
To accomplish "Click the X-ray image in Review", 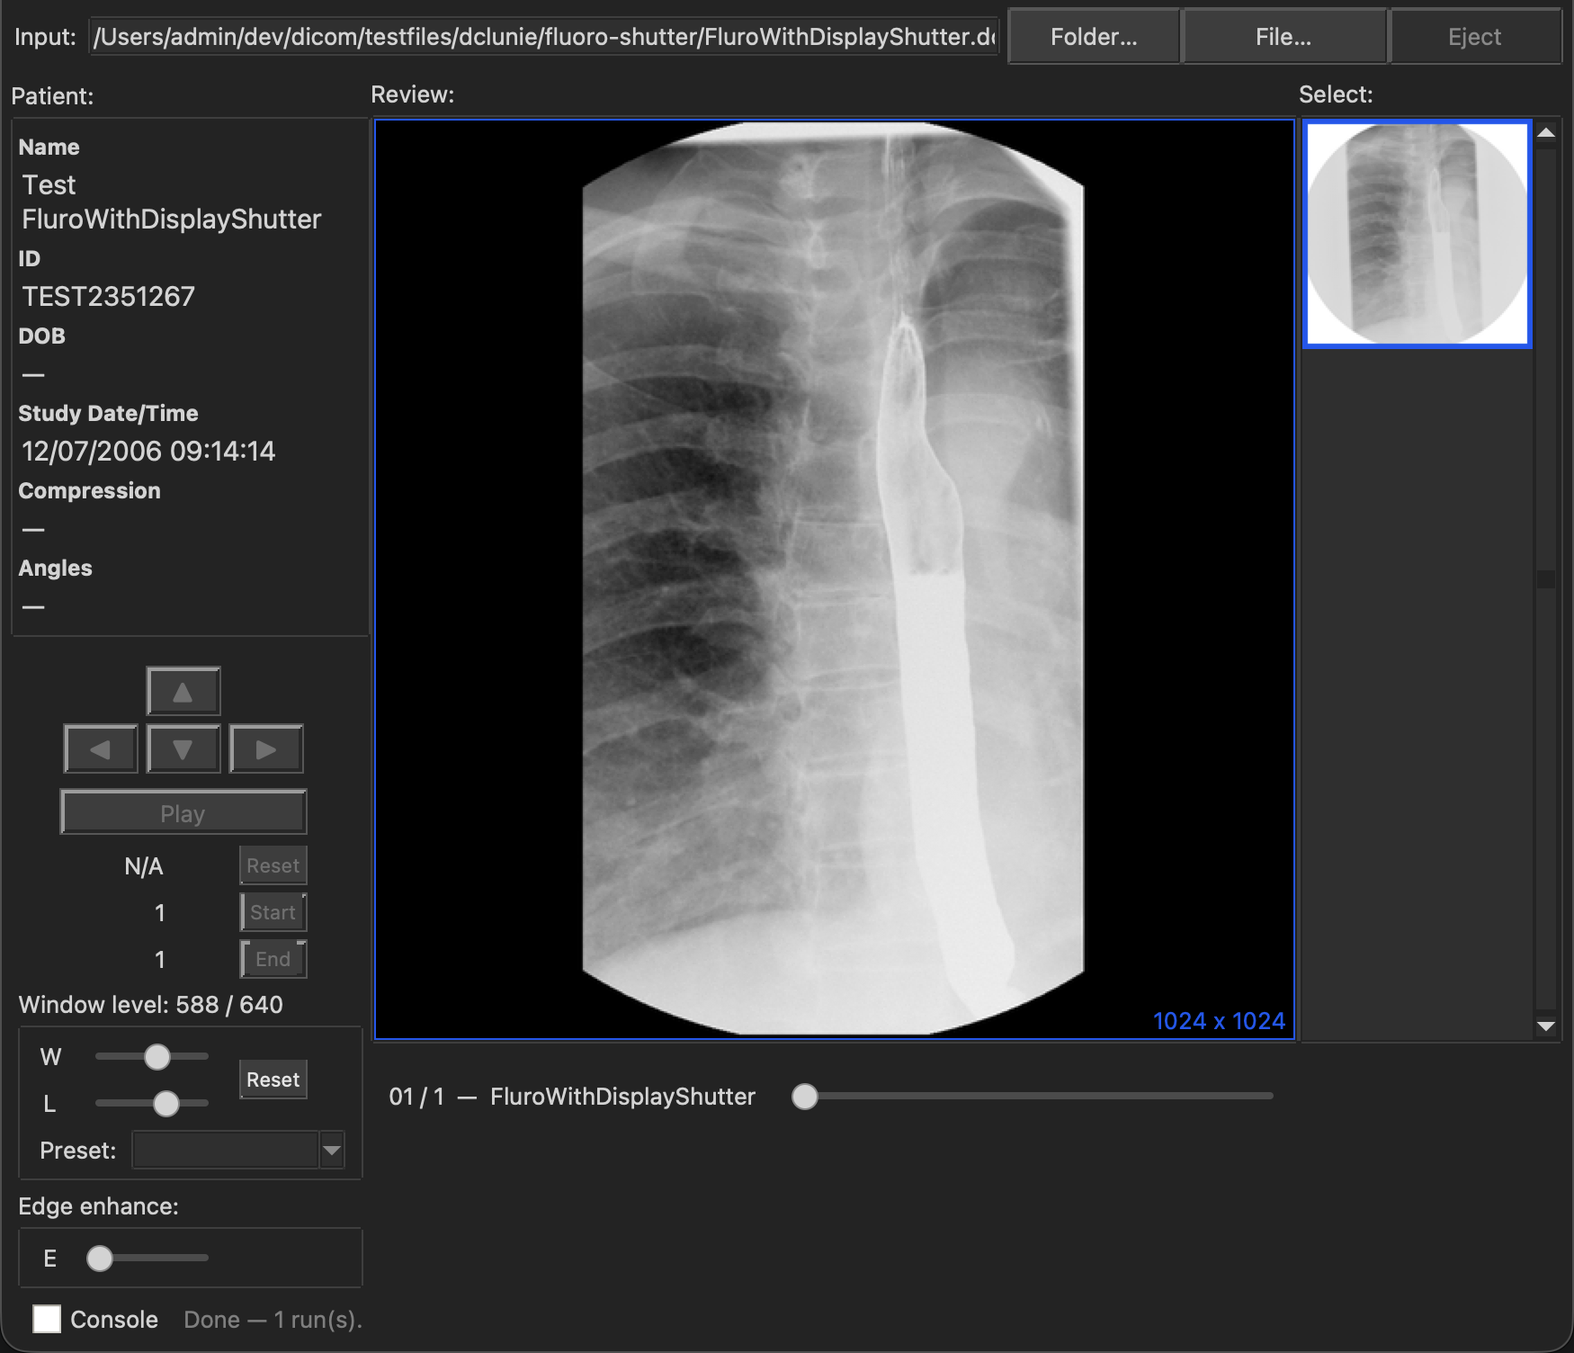I will [x=835, y=579].
